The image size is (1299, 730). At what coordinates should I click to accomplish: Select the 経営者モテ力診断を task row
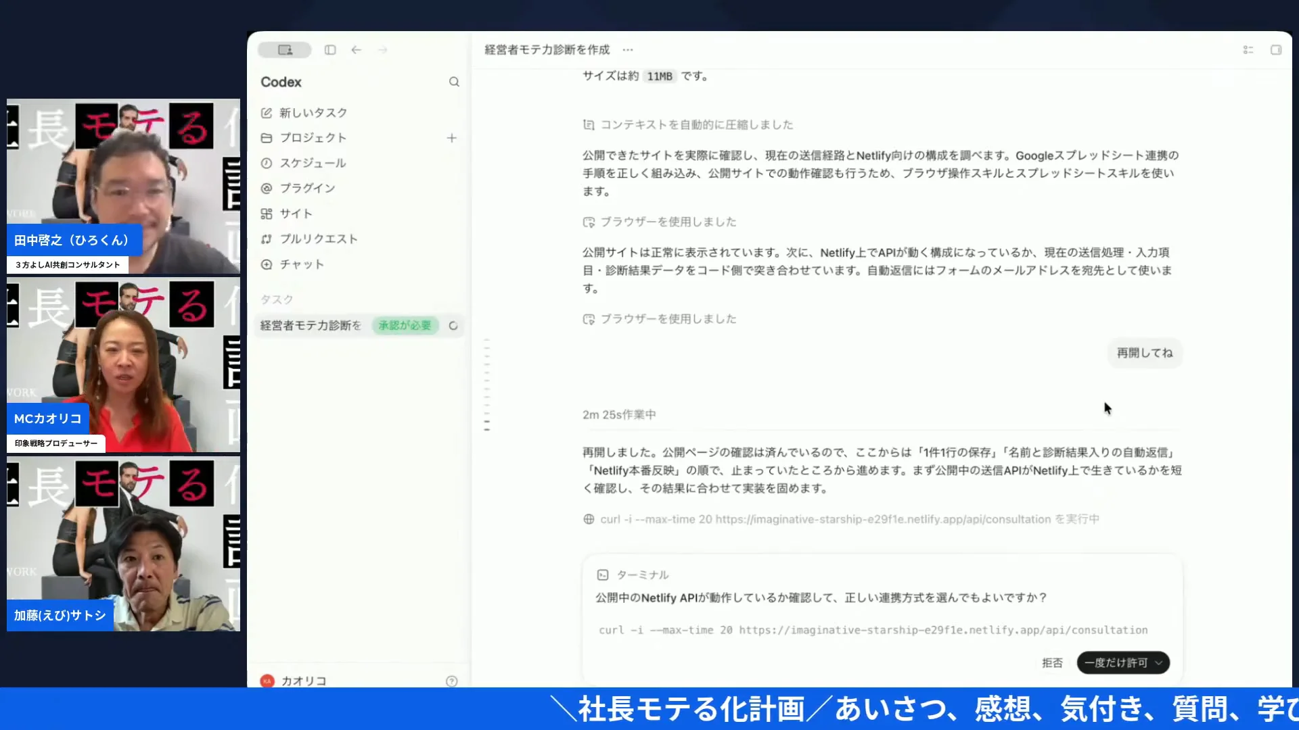pos(360,325)
